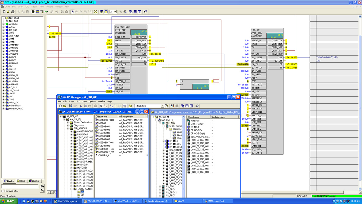Image resolution: width=362 pixels, height=204 pixels.
Task: Click the context Help arrow icon in CFC toolbar
Action: 145,12
